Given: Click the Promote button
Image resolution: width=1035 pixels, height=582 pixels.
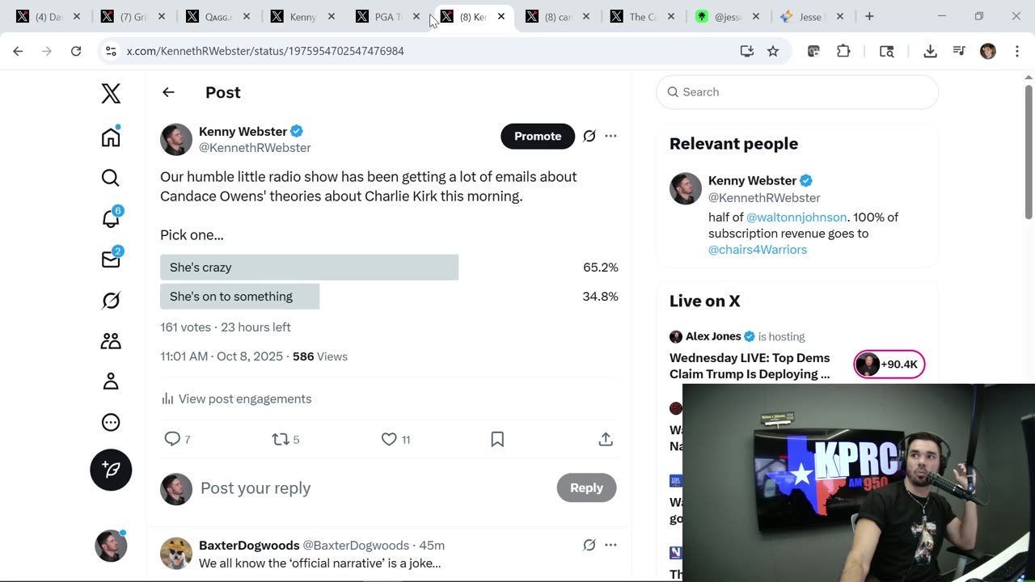Looking at the screenshot, I should [538, 136].
